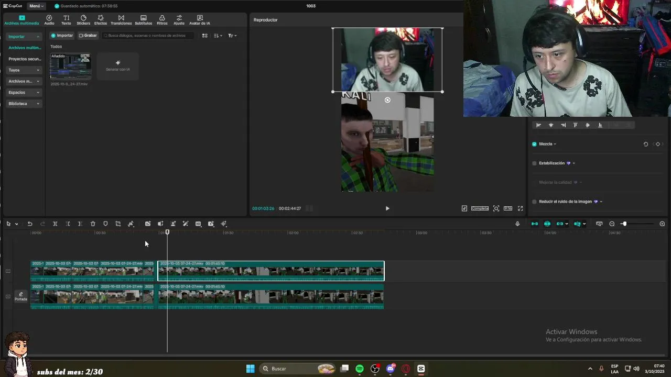Switch media grid view layout
671x377 pixels.
205,36
